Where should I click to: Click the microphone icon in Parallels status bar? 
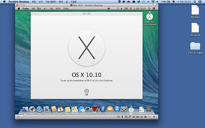click(122, 117)
